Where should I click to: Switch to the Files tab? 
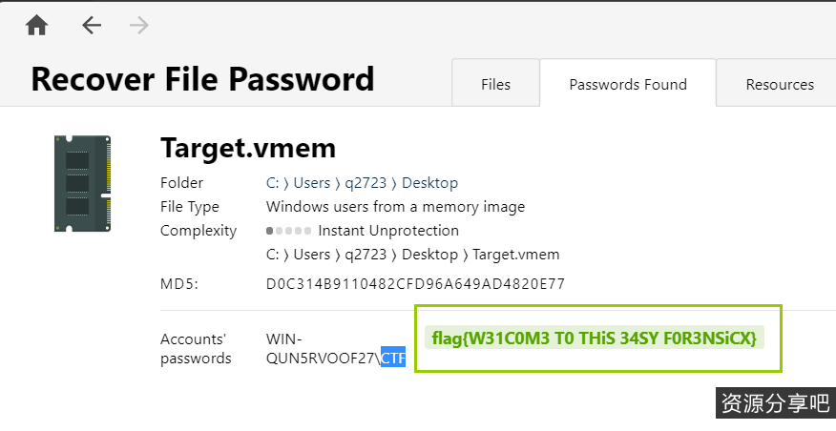coord(495,84)
